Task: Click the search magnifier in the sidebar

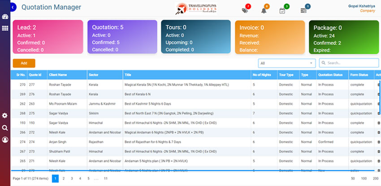Action: click(x=5, y=128)
